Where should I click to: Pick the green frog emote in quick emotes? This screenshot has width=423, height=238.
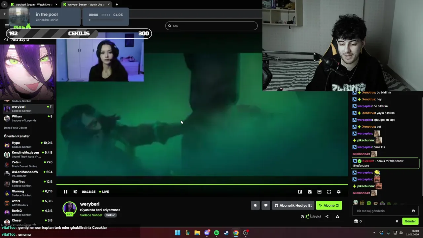click(369, 203)
